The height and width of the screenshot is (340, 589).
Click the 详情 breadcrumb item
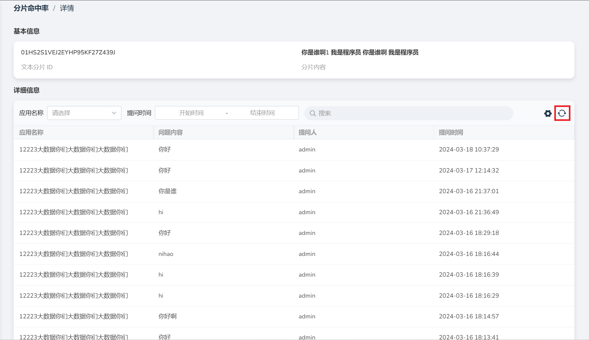tap(67, 8)
